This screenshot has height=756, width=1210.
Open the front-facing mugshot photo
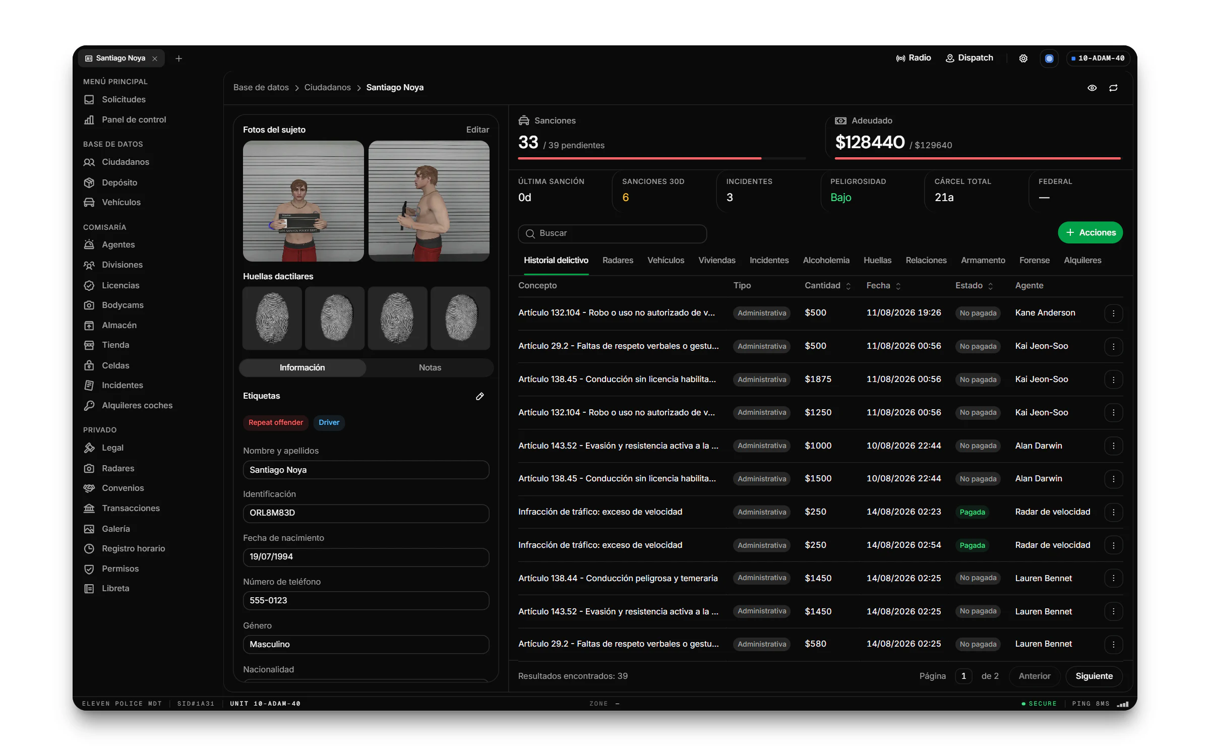pos(303,201)
